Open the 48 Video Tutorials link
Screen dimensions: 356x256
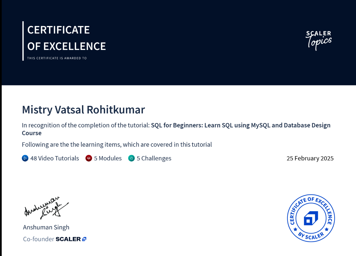[54, 158]
